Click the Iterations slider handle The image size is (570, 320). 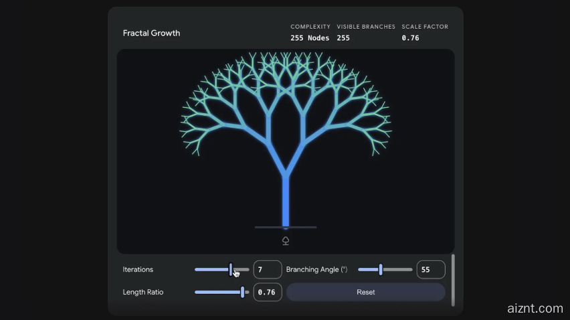231,270
